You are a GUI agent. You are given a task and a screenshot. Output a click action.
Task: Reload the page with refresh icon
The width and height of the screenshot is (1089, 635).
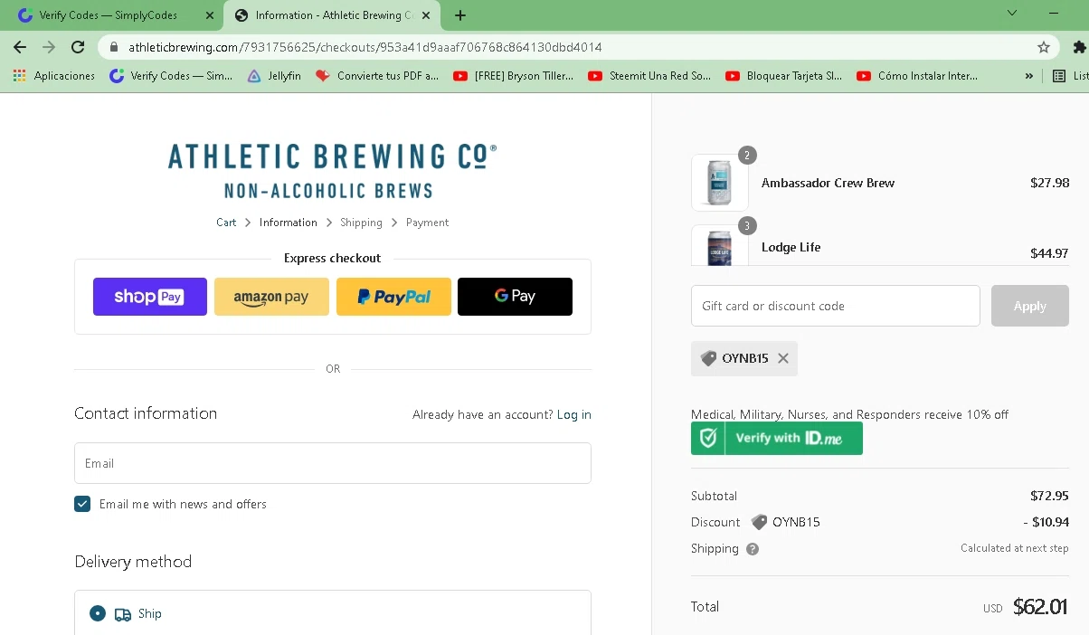(78, 47)
